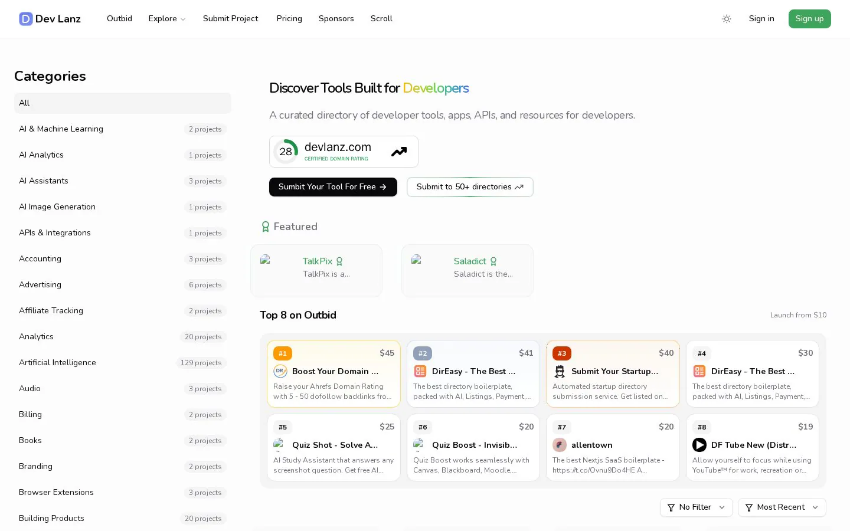Viewport: 850px width, 531px height.
Task: Open the Outbid nav item
Action: [119, 19]
